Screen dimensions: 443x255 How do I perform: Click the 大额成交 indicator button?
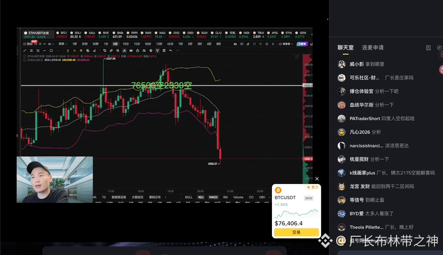pos(137,197)
